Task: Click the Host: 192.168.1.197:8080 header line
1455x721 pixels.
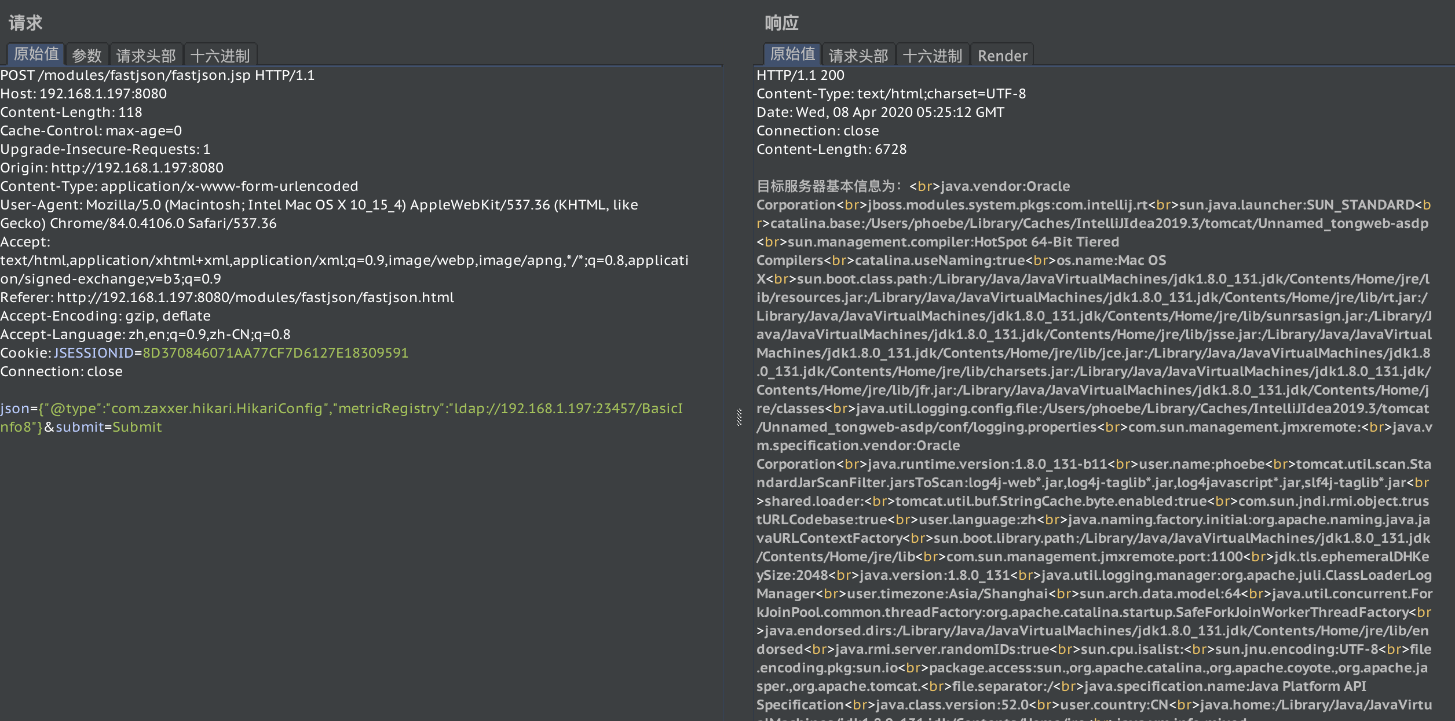Action: [x=83, y=94]
